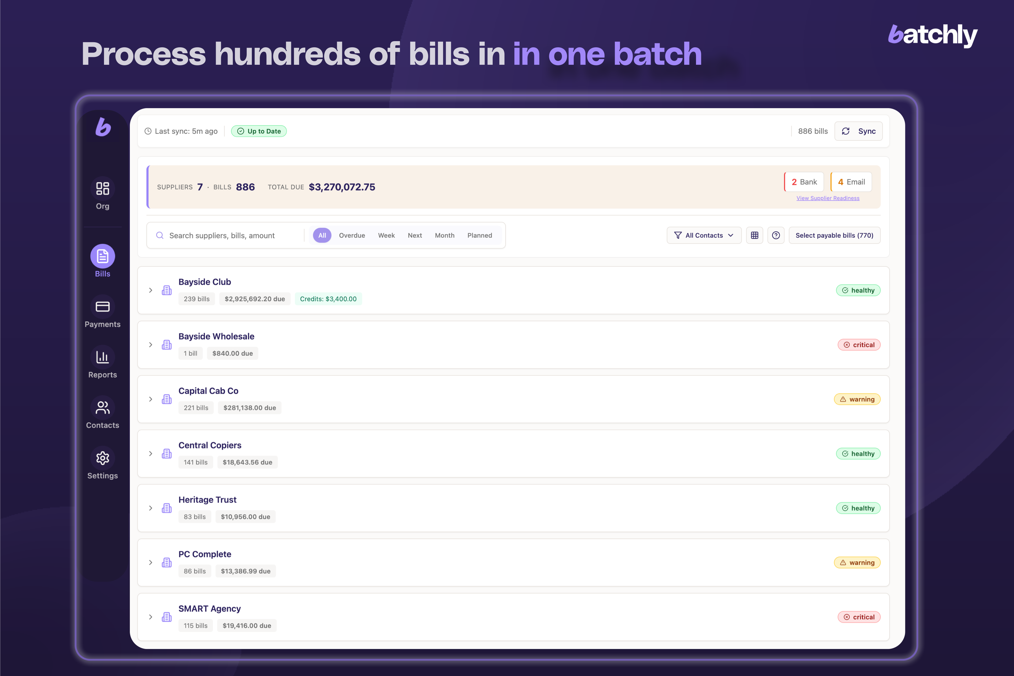Toggle the Overdue filter pill

tap(352, 235)
